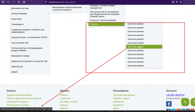Click the translate page icon
This screenshot has height=112, width=195.
(177, 2)
